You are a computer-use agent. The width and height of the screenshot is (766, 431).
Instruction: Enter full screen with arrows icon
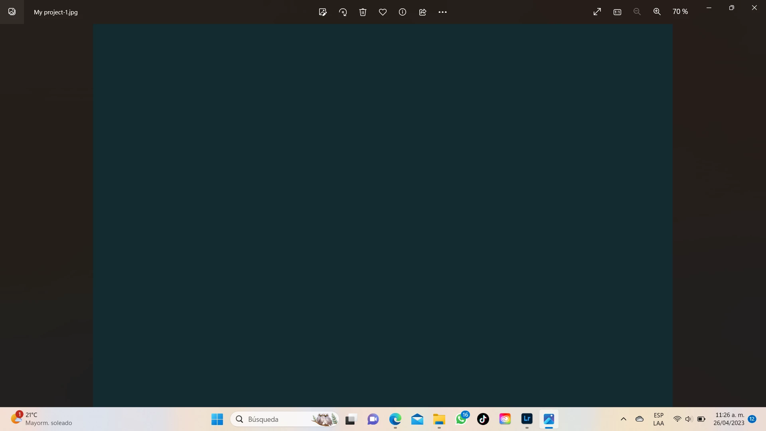click(x=597, y=12)
